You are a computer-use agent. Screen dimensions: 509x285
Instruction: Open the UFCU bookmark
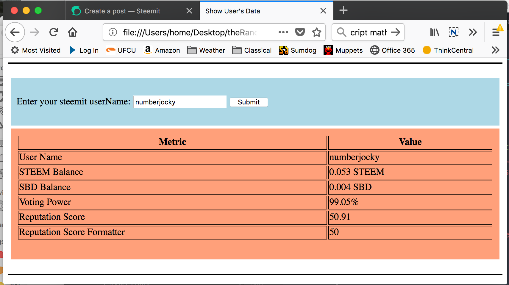(121, 50)
